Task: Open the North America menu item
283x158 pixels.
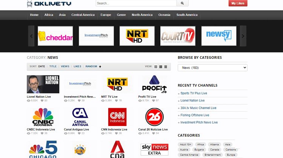Action: click(x=142, y=15)
